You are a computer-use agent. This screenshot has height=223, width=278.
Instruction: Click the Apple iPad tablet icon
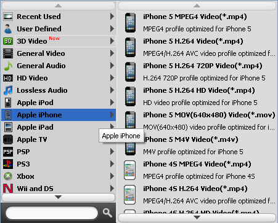point(8,127)
